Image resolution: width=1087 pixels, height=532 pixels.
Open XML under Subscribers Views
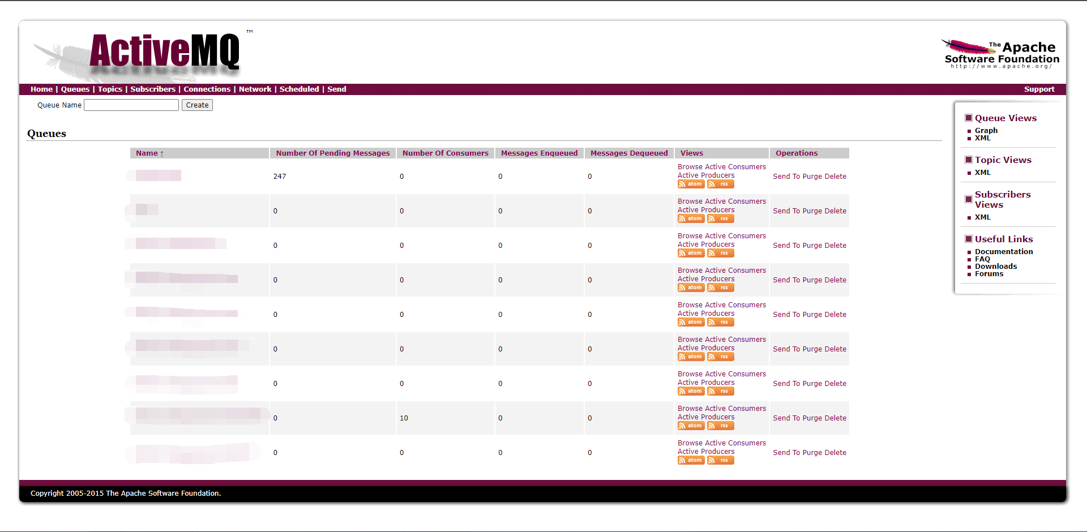pyautogui.click(x=983, y=217)
